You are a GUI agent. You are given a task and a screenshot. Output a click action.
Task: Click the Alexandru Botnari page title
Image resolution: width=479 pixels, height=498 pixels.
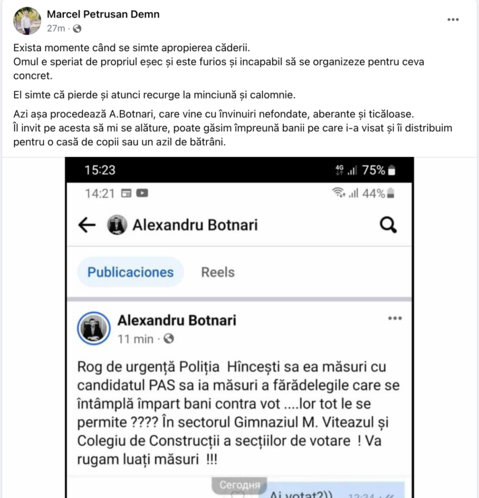coord(195,225)
